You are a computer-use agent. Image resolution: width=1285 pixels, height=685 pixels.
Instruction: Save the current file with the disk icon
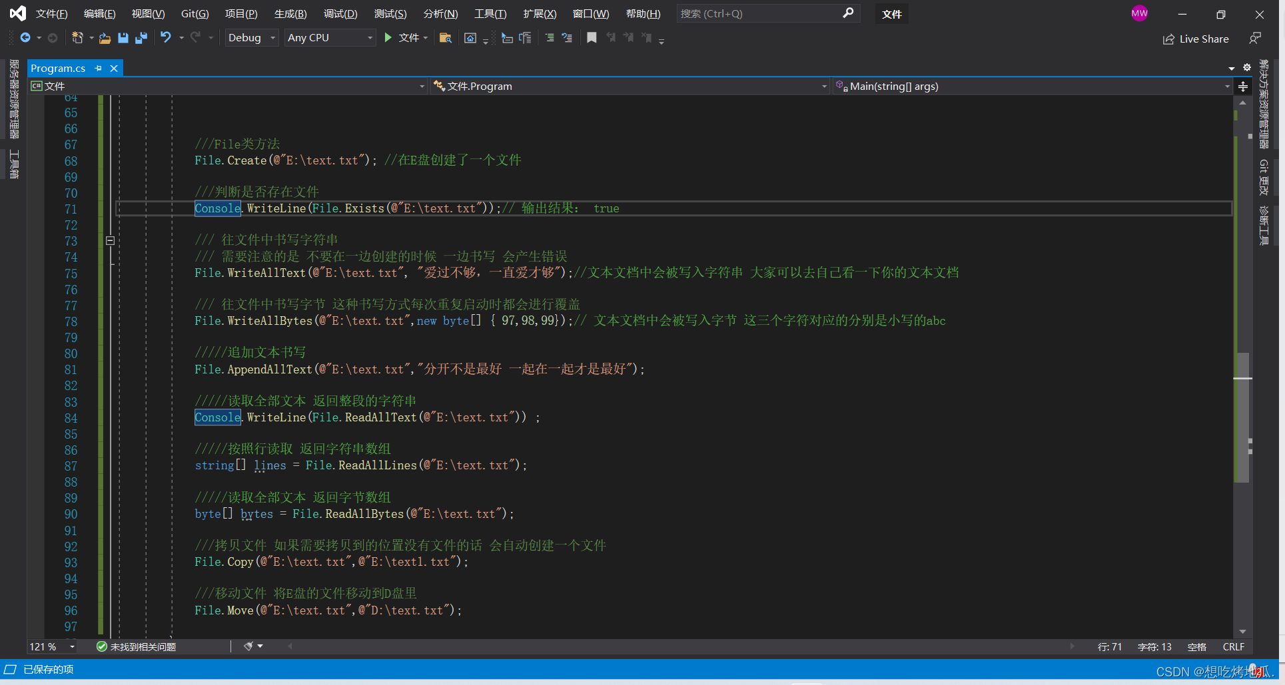(x=123, y=38)
